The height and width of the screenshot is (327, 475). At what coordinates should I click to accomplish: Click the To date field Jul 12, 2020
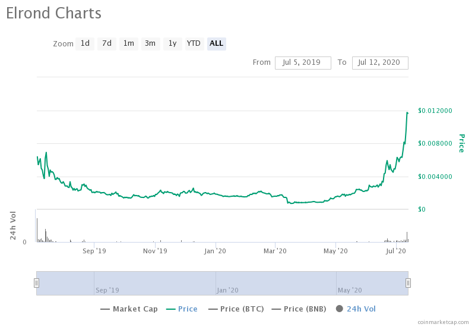click(380, 63)
